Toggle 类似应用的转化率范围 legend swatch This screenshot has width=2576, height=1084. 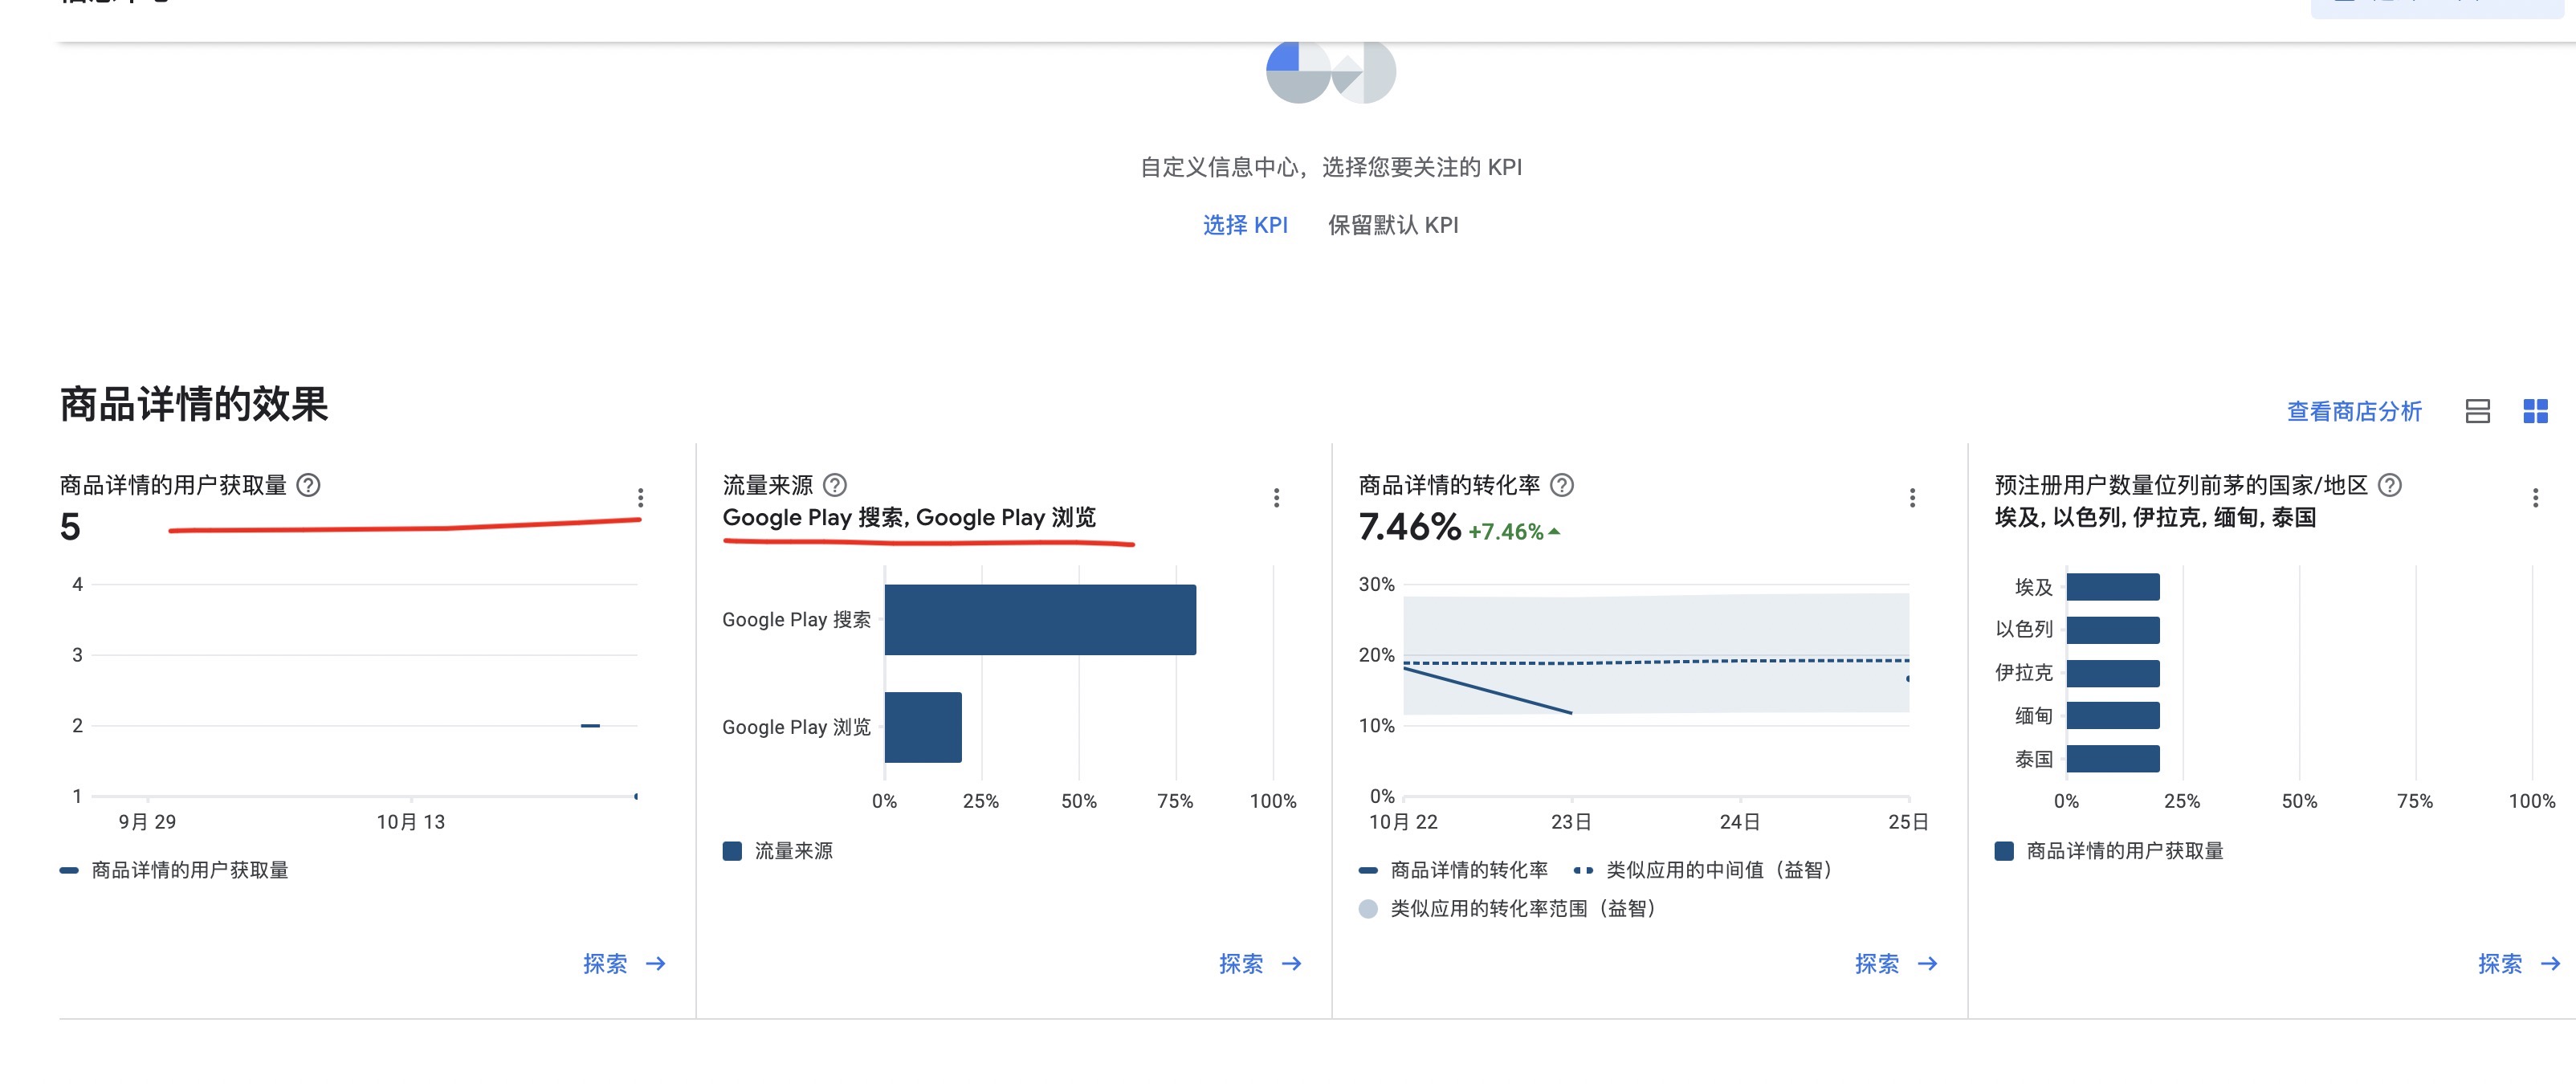(x=1368, y=909)
